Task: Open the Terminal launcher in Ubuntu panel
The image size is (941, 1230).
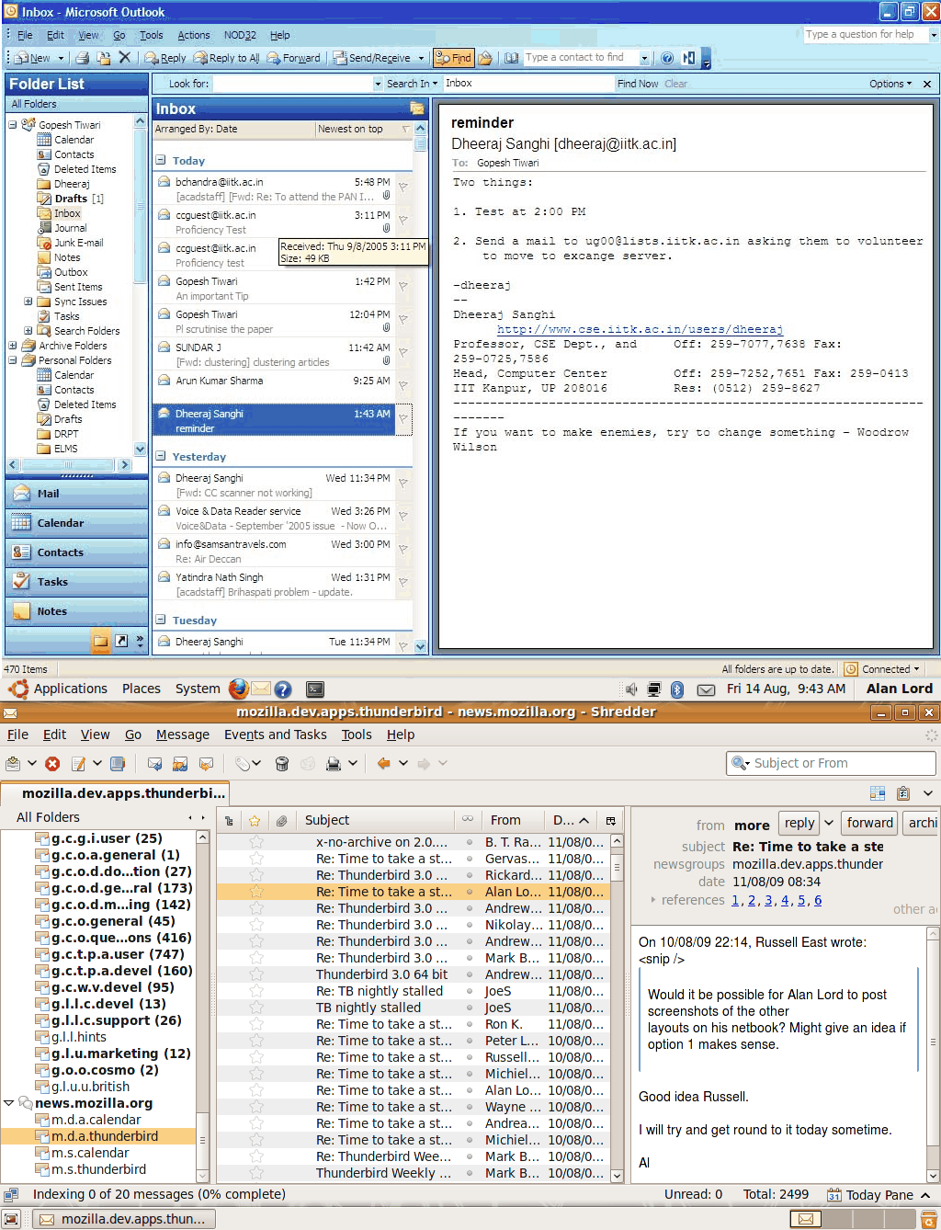Action: [315, 689]
